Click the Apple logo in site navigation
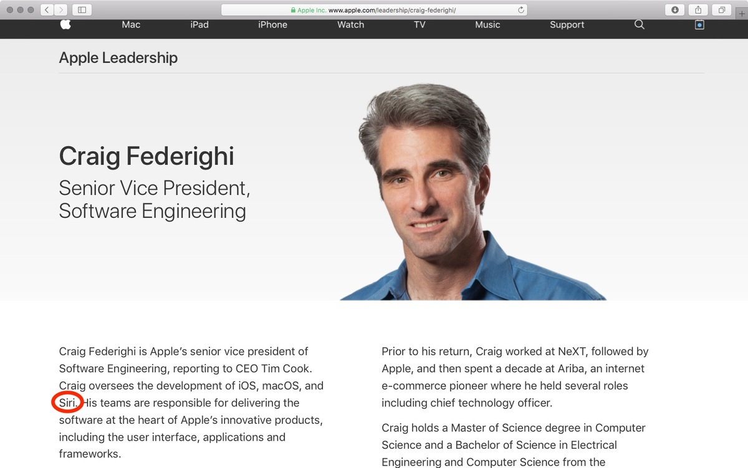The height and width of the screenshot is (468, 748). coord(65,24)
